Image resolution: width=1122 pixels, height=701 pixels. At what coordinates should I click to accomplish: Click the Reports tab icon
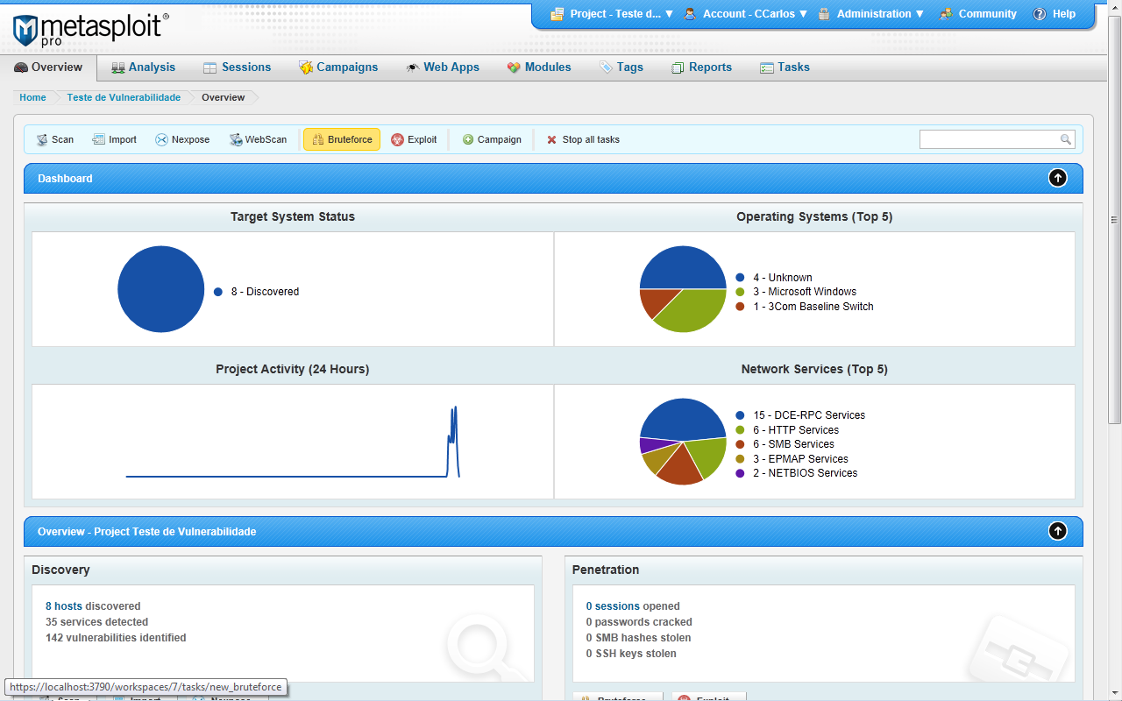[x=678, y=67]
